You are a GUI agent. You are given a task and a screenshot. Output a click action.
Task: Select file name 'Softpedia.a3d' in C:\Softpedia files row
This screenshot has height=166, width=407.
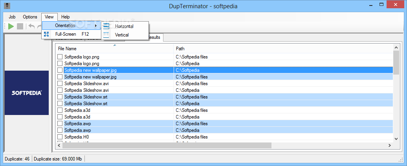pos(77,110)
